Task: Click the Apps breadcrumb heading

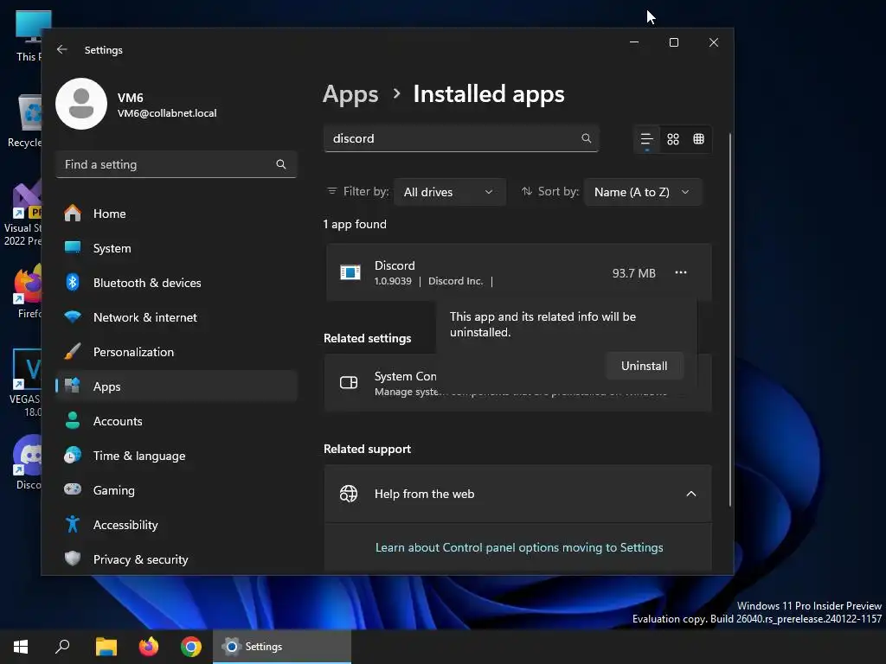Action: pyautogui.click(x=350, y=94)
